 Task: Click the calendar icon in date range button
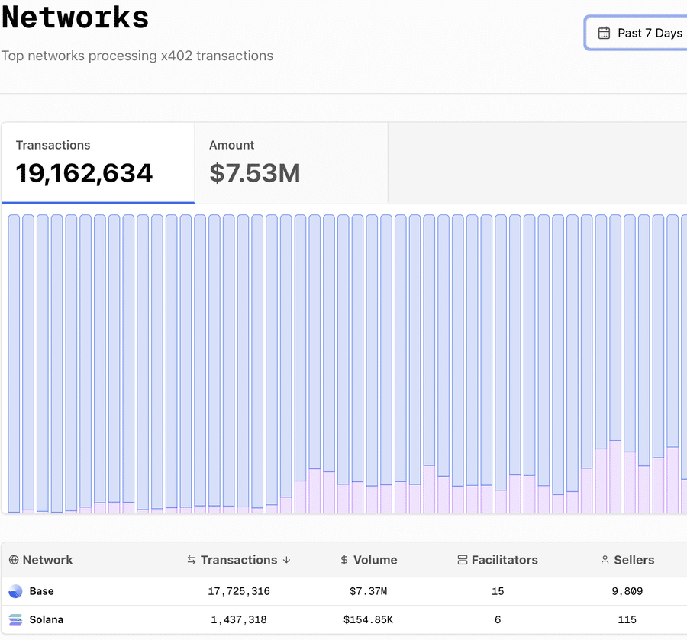604,33
